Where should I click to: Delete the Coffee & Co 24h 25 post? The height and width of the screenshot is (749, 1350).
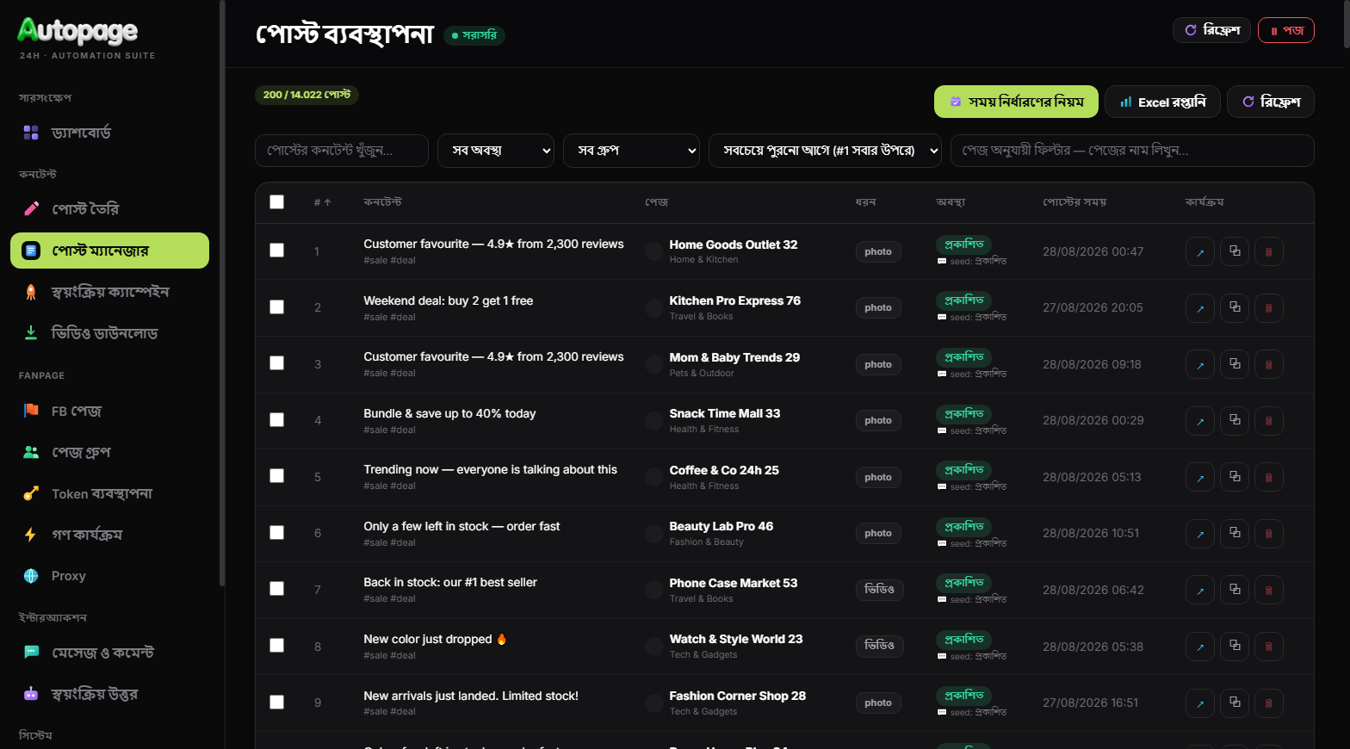tap(1269, 478)
